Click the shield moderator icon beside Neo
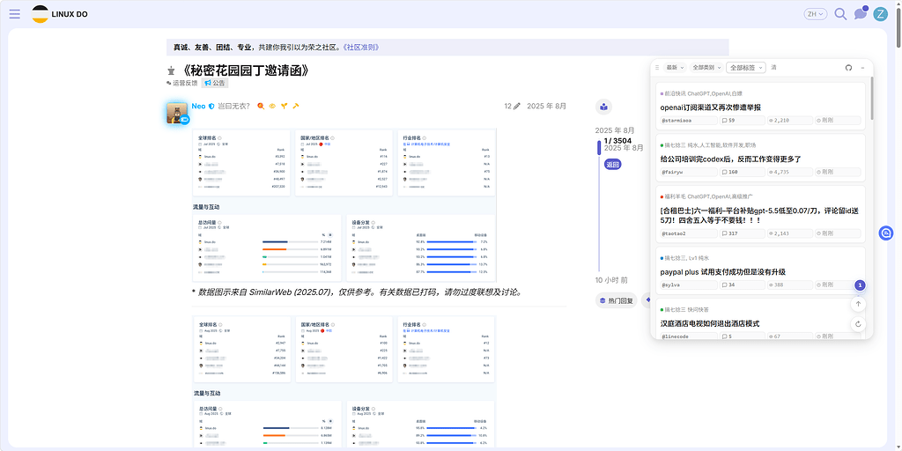Screen dimensions: 902x451 pos(211,106)
